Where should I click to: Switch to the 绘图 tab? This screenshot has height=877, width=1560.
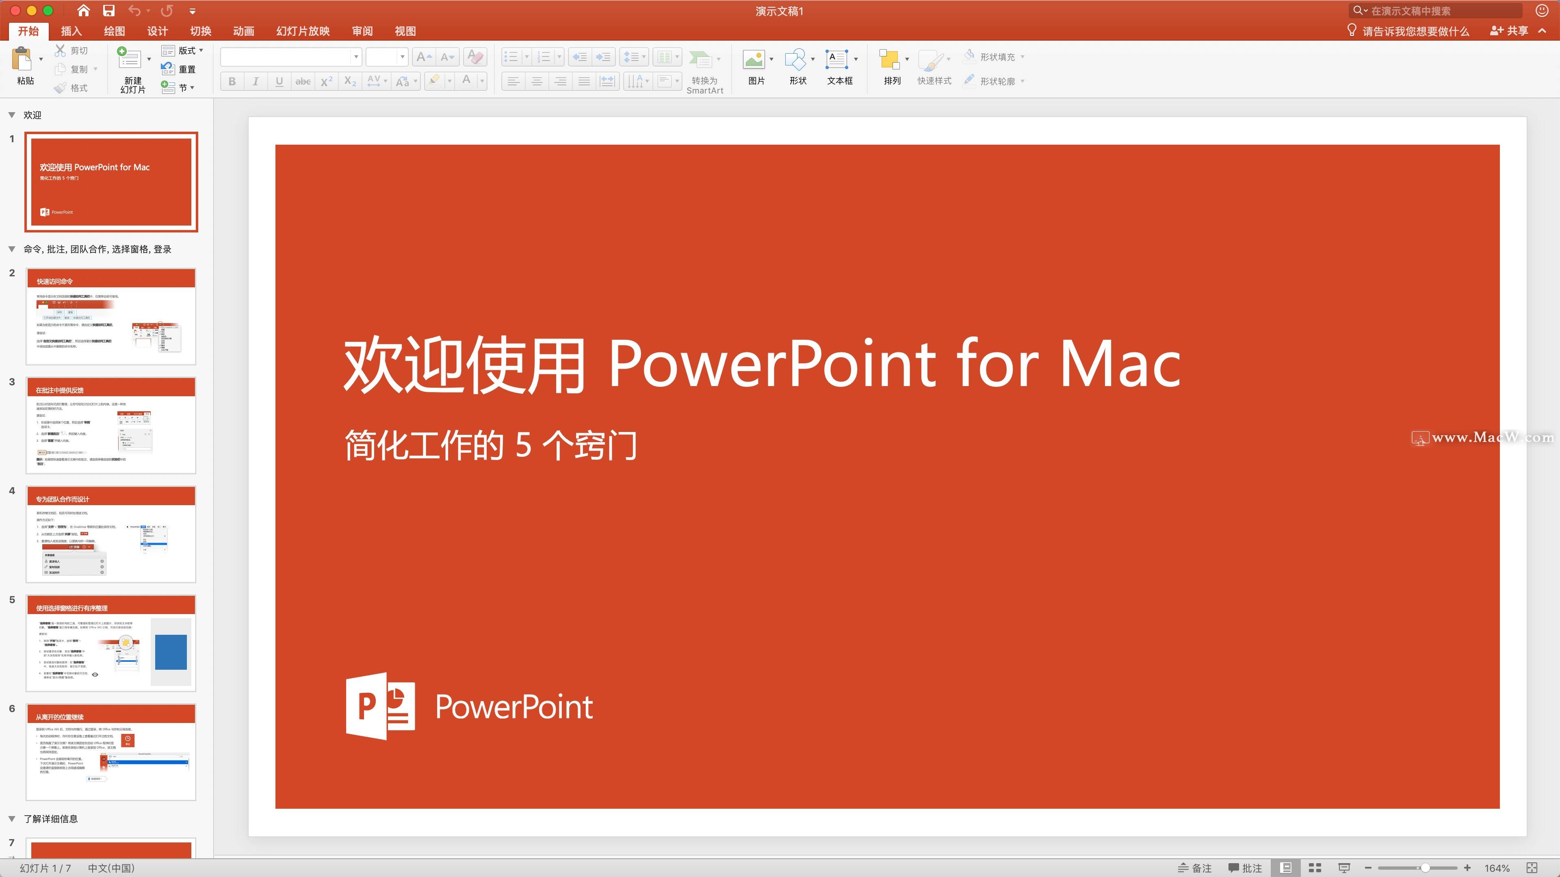coord(114,31)
